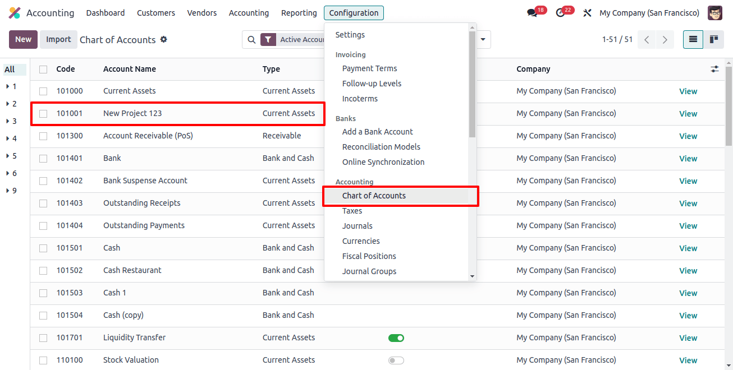The height and width of the screenshot is (370, 733).
Task: View the 101000 Current Assets account
Action: click(x=688, y=91)
